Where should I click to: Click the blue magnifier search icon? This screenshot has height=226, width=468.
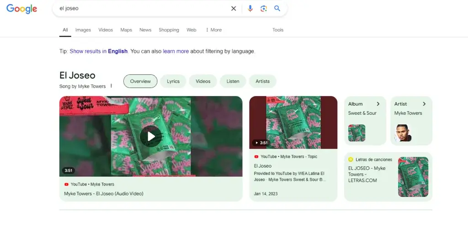click(277, 8)
